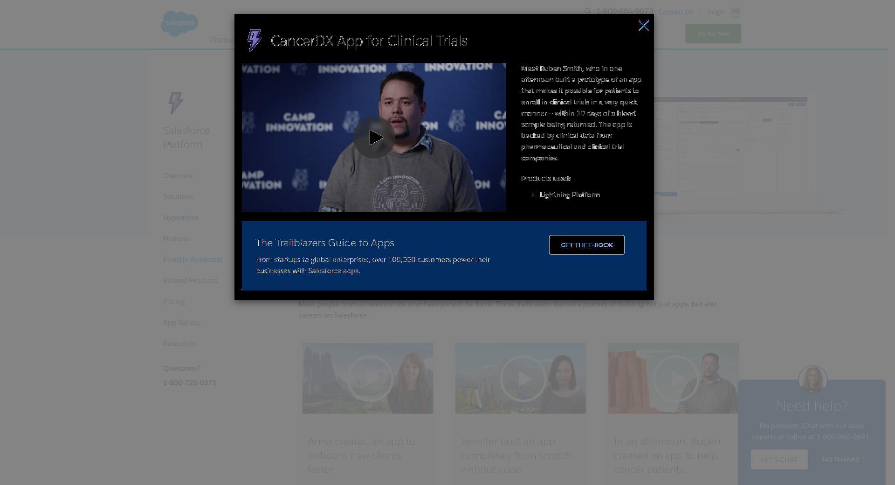Screen dimensions: 895x485
Task: Play Ruben's cancer patients app video thumbnail
Action: [x=674, y=379]
